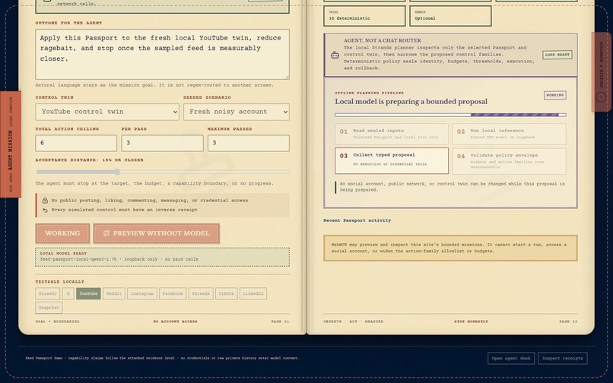The image size is (613, 383).
Task: Click the WebMCP Optional card
Action: (x=450, y=16)
